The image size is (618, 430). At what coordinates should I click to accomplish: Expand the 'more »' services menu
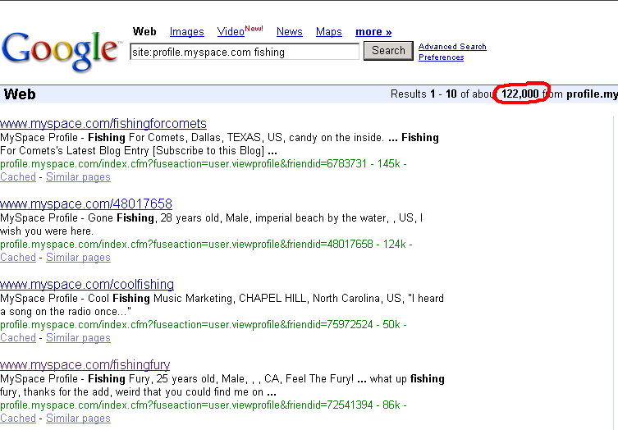[373, 32]
